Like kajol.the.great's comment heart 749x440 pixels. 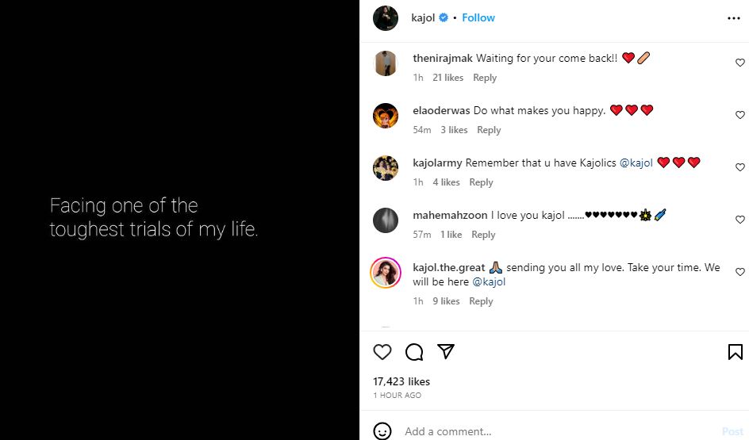(740, 272)
